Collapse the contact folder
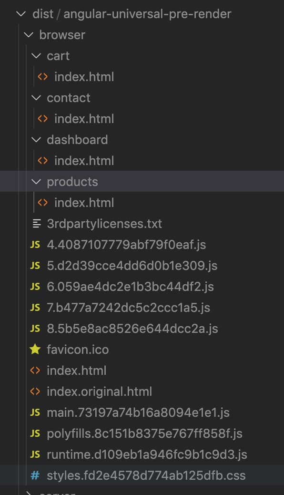The width and height of the screenshot is (284, 495). pyautogui.click(x=36, y=98)
